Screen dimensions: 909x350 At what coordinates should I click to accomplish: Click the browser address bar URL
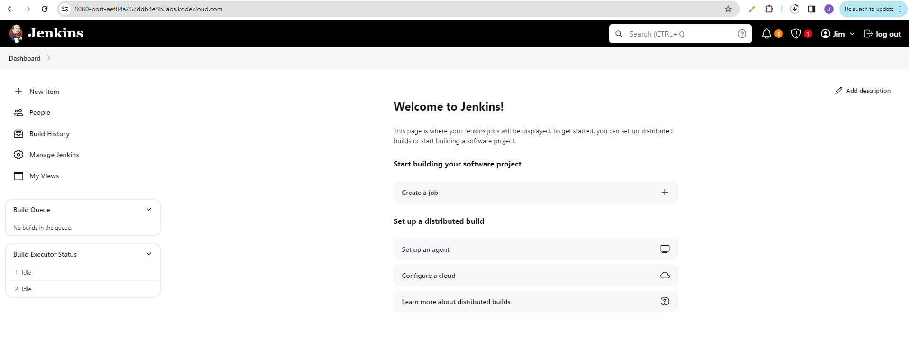pos(148,9)
